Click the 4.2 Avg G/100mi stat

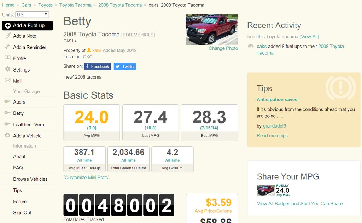click(x=173, y=159)
